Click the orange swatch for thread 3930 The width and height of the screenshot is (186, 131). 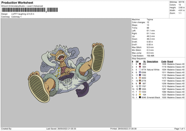[x=140, y=78]
